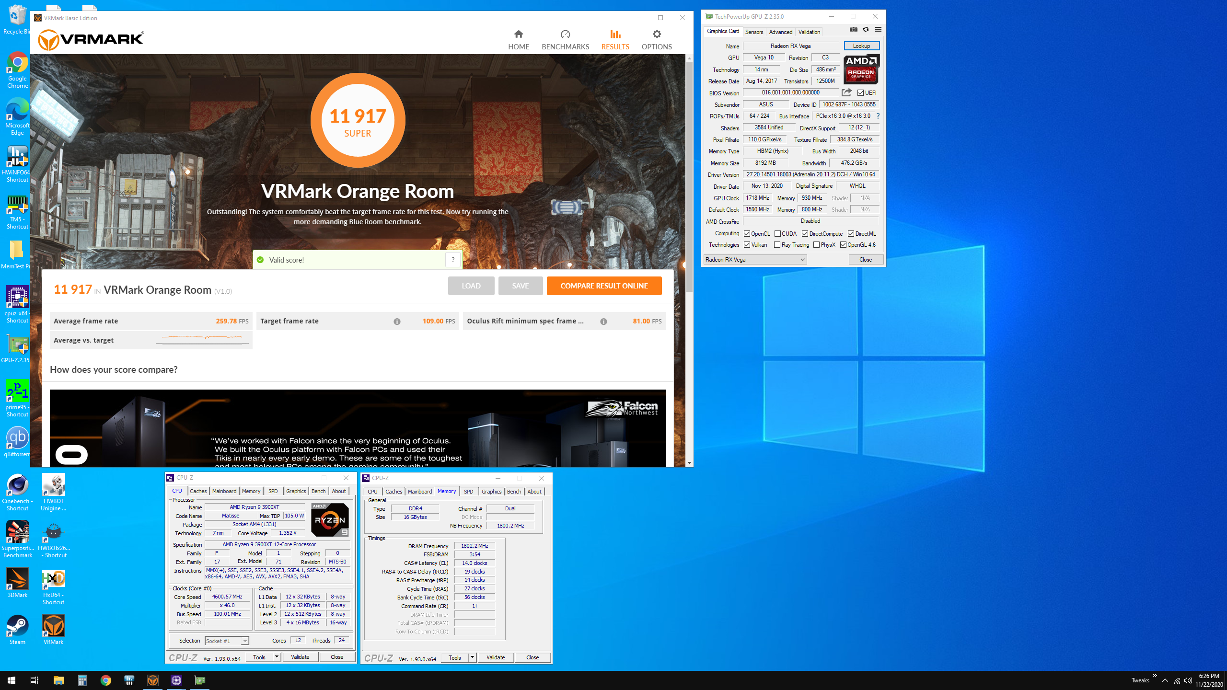Click the Close button in GPU-Z
1227x690 pixels.
(x=866, y=260)
